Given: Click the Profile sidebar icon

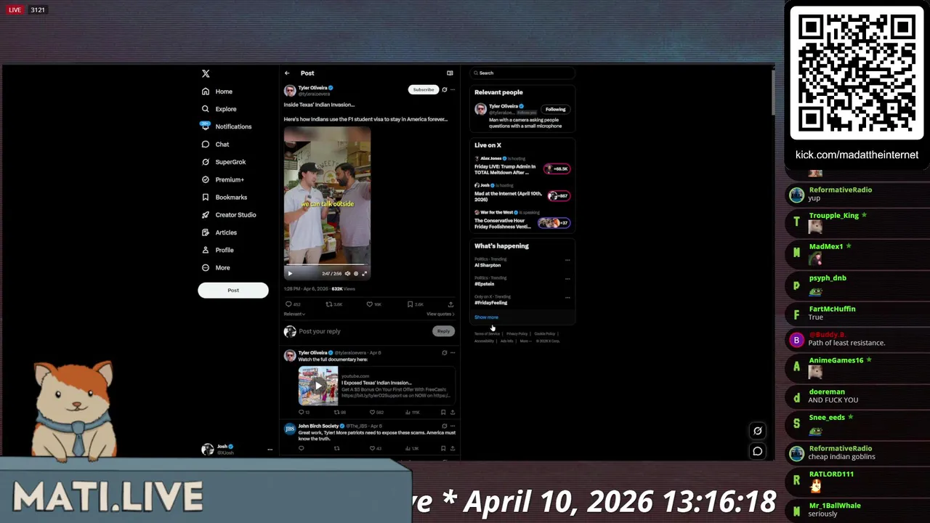Looking at the screenshot, I should pyautogui.click(x=206, y=250).
